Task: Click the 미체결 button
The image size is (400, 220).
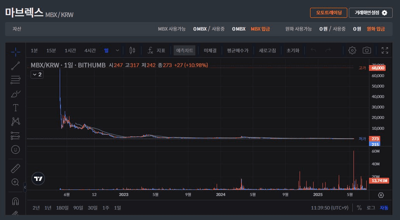Action: click(x=210, y=50)
